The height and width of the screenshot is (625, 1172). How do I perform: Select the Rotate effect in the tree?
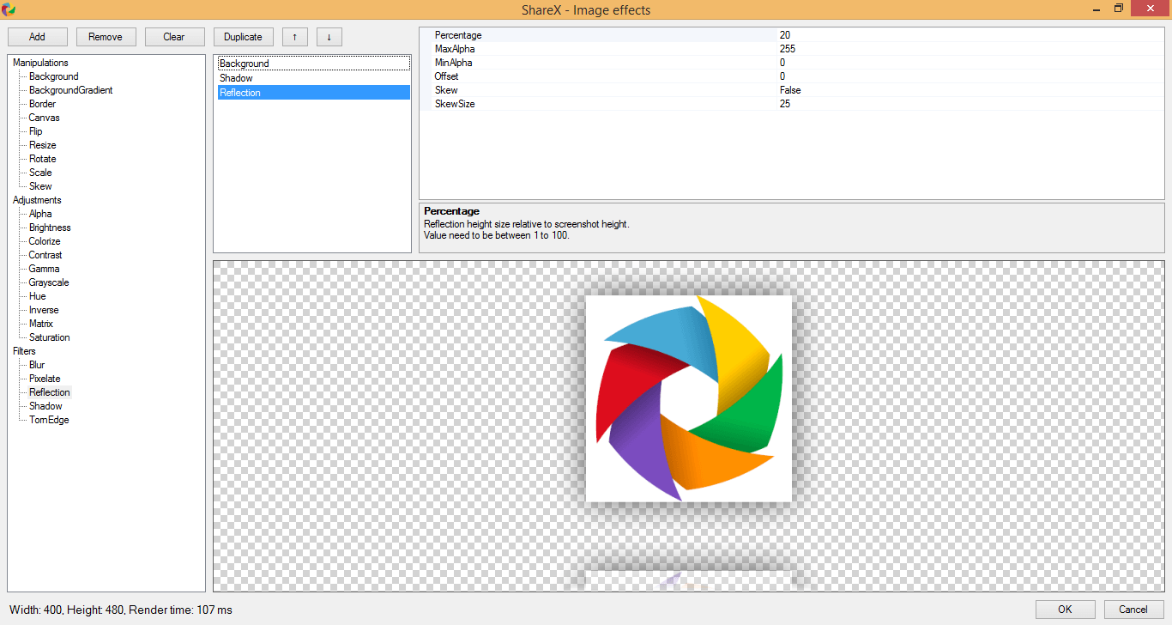tap(42, 159)
